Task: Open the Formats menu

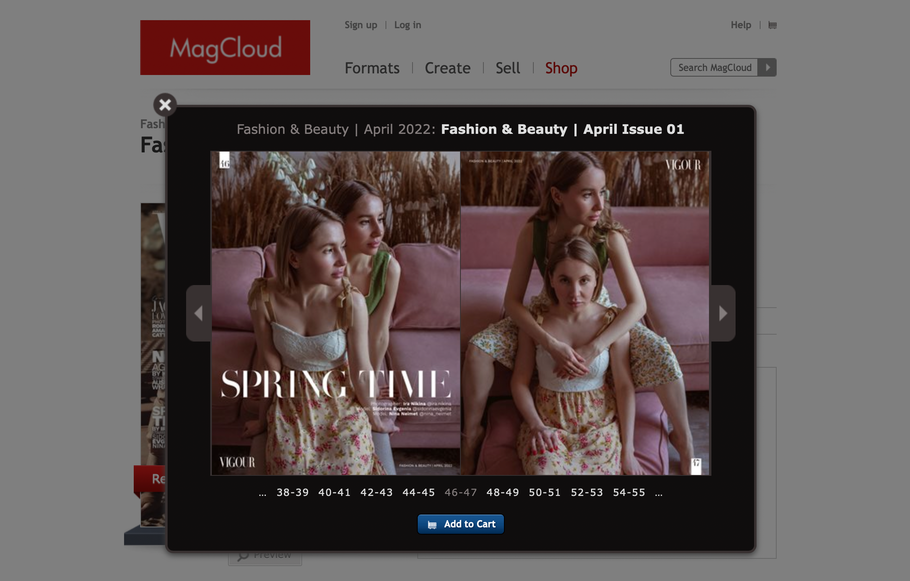Action: [372, 68]
